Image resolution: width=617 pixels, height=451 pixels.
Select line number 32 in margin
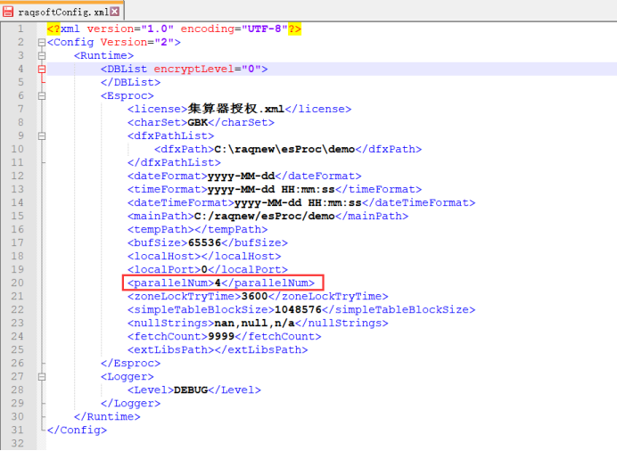17,444
